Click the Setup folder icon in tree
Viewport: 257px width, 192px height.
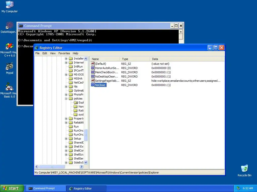71,138
